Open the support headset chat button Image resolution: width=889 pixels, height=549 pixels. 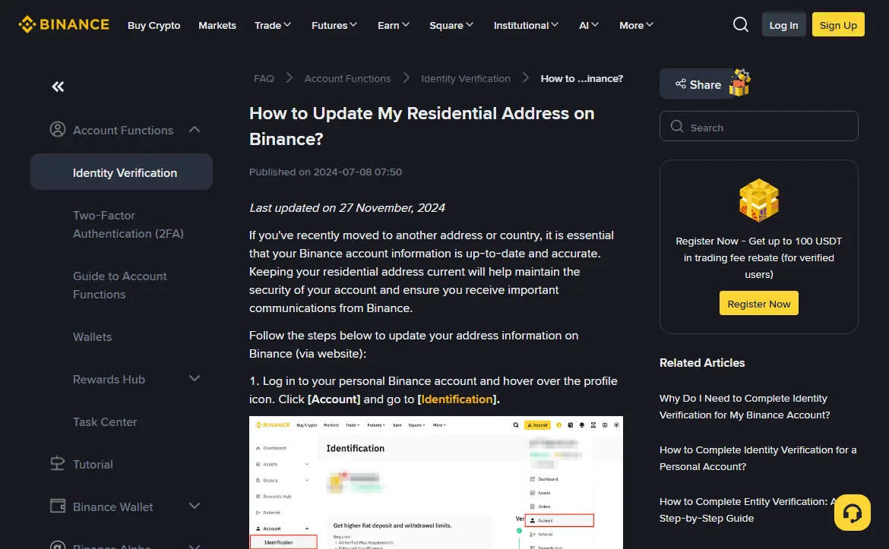click(852, 513)
